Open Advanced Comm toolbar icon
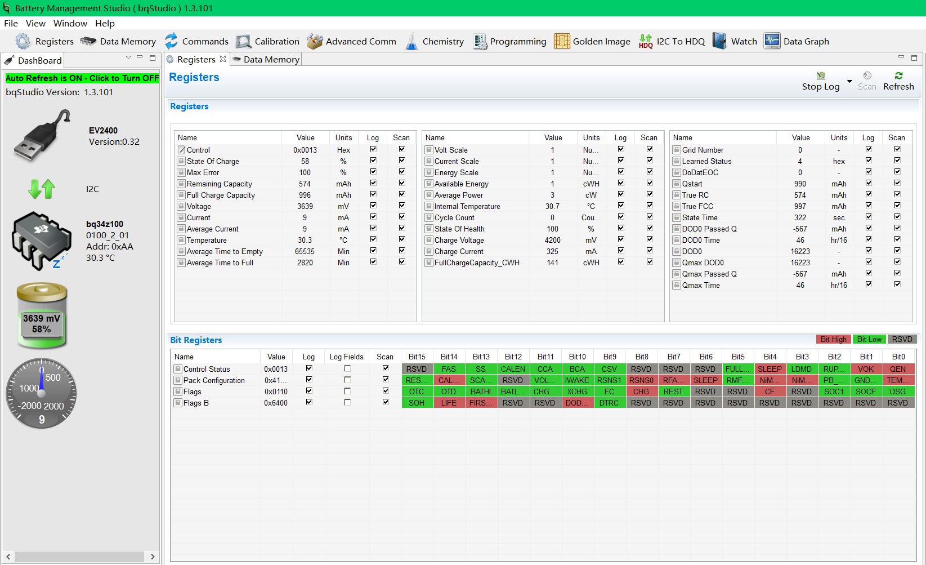This screenshot has height=565, width=926. pyautogui.click(x=315, y=41)
